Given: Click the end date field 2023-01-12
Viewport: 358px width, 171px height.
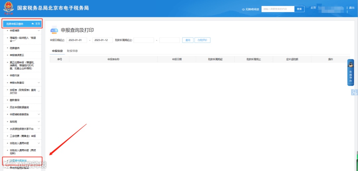Looking at the screenshot, I should pos(102,40).
